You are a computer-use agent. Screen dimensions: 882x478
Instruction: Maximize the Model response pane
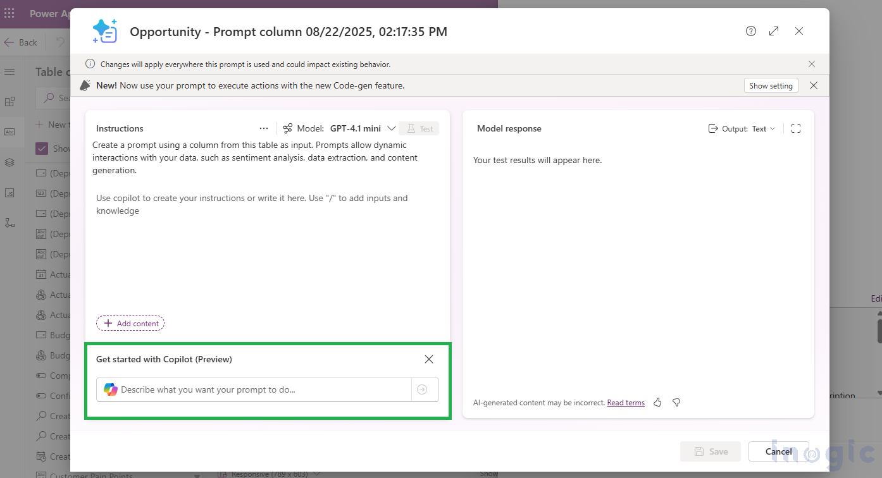pyautogui.click(x=796, y=128)
